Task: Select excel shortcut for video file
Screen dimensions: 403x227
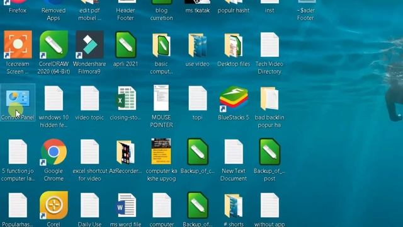Action: pos(89,152)
